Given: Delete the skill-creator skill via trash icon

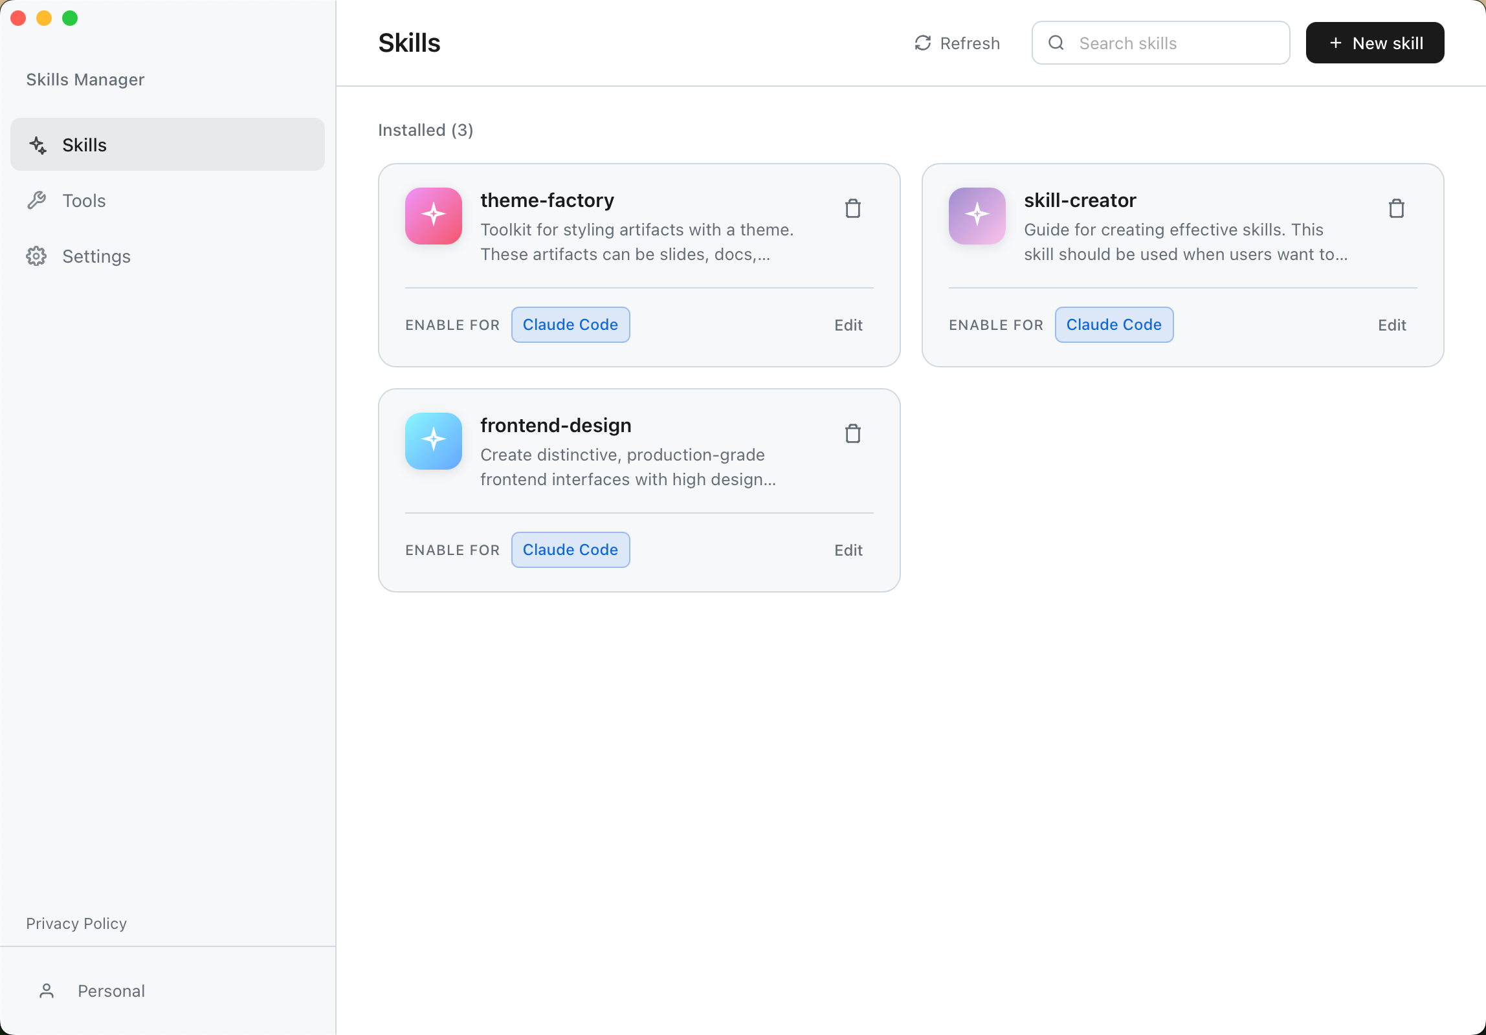Looking at the screenshot, I should point(1397,208).
